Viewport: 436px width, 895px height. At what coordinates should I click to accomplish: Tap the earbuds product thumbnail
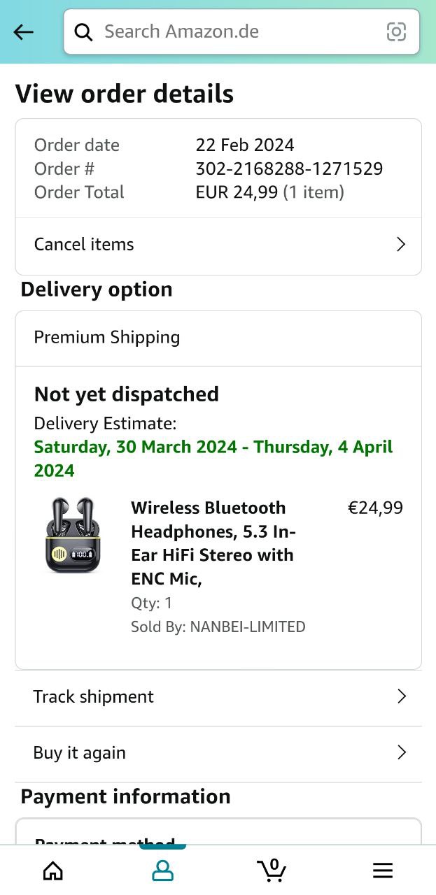69,536
